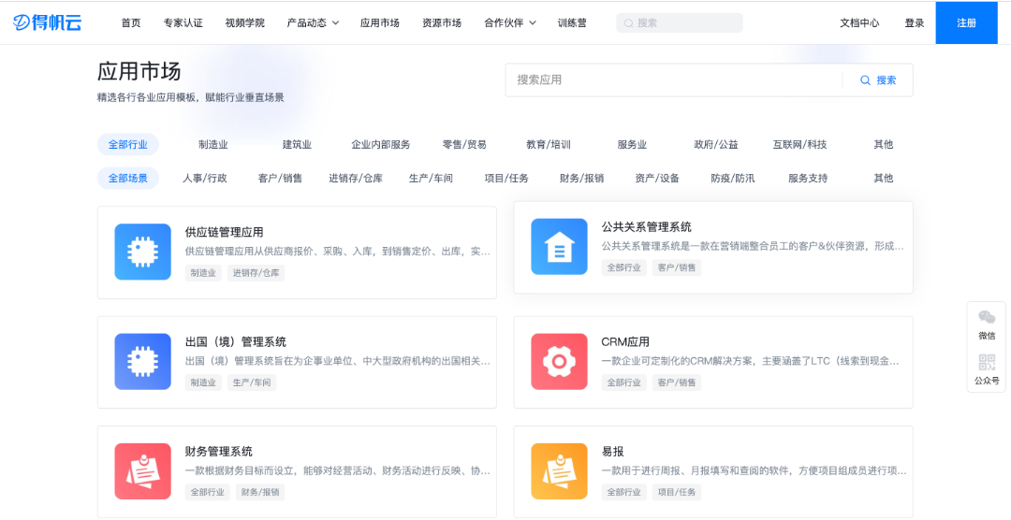Filter by 互联网/科技 industry
The height and width of the screenshot is (520, 1011).
point(799,144)
